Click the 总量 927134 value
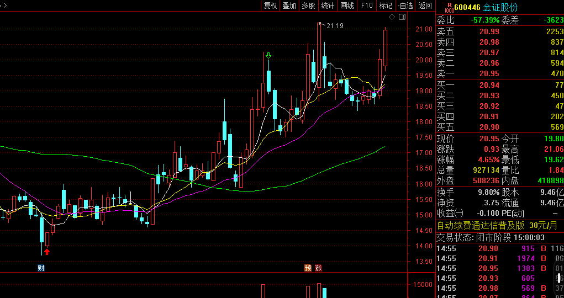 tap(485, 170)
